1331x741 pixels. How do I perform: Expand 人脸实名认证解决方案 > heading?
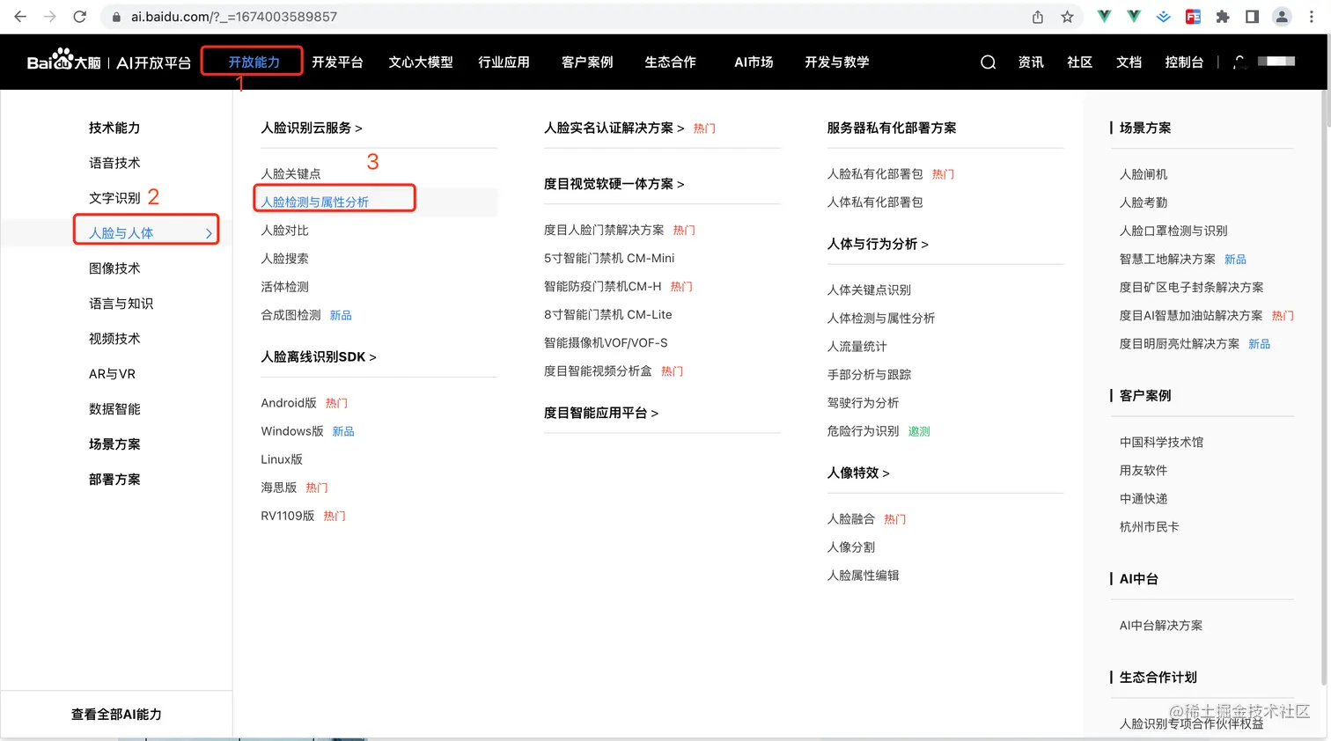pyautogui.click(x=614, y=128)
